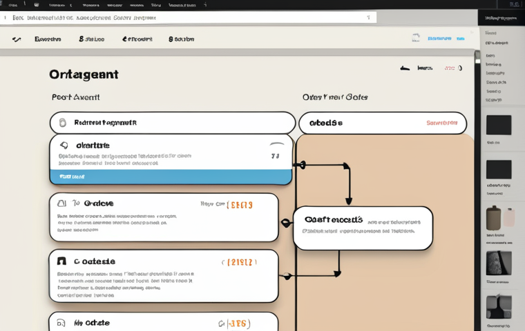Click the icon at the address bar's right end

coord(369,17)
